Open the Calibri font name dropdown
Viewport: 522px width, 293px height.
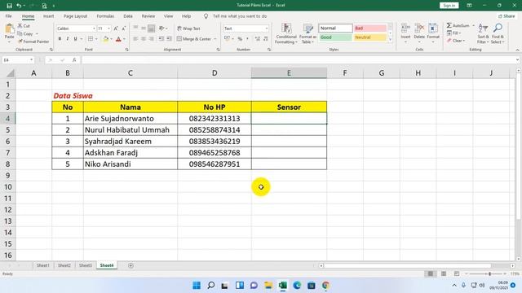pyautogui.click(x=94, y=28)
